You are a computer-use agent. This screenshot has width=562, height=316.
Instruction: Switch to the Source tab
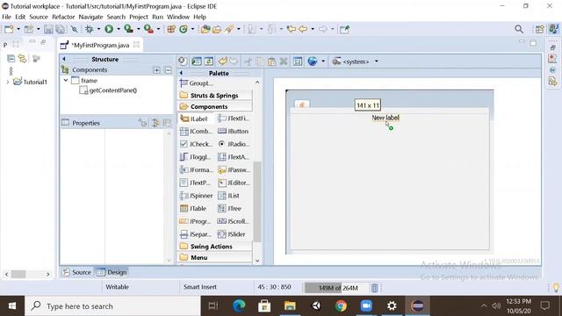(x=76, y=272)
